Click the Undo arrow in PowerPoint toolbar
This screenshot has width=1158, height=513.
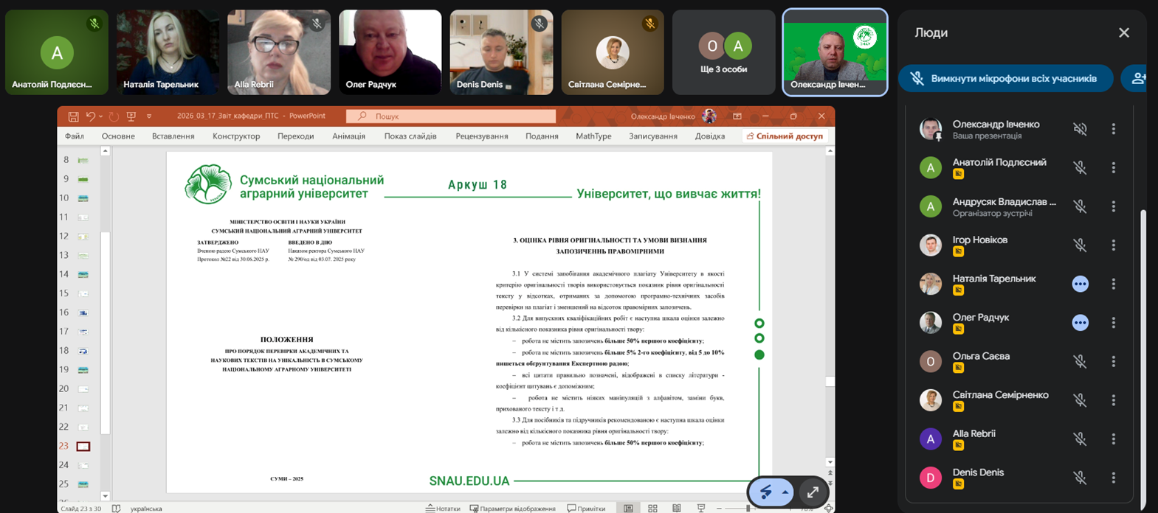[90, 116]
